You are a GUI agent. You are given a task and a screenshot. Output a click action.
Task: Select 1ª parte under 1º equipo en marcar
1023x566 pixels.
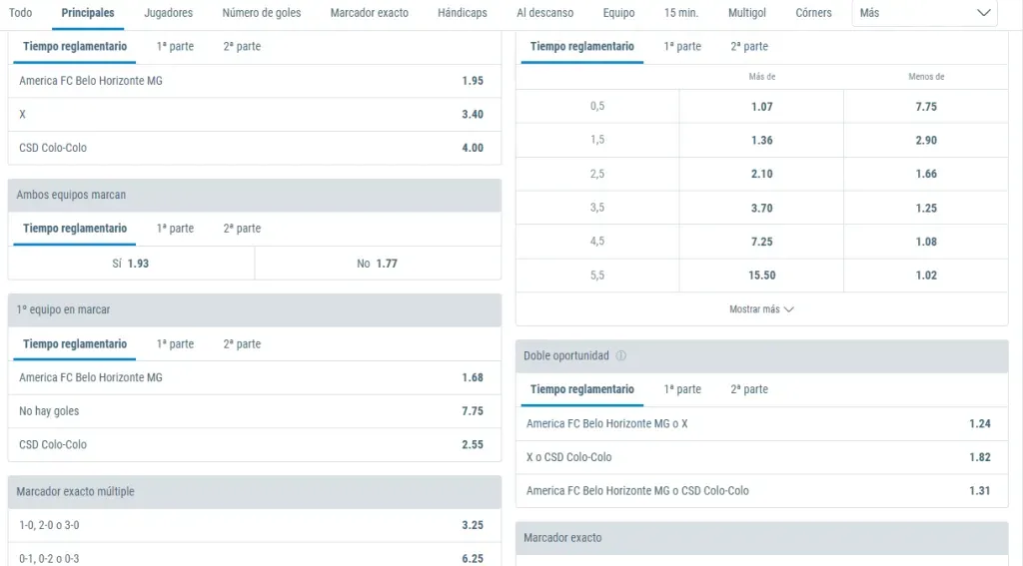tap(175, 344)
